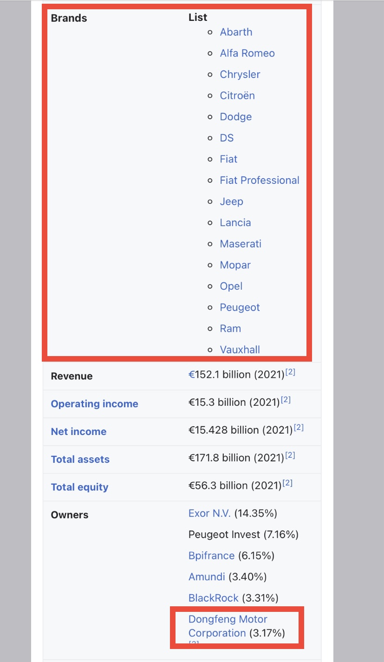Click the DS brand link

227,138
